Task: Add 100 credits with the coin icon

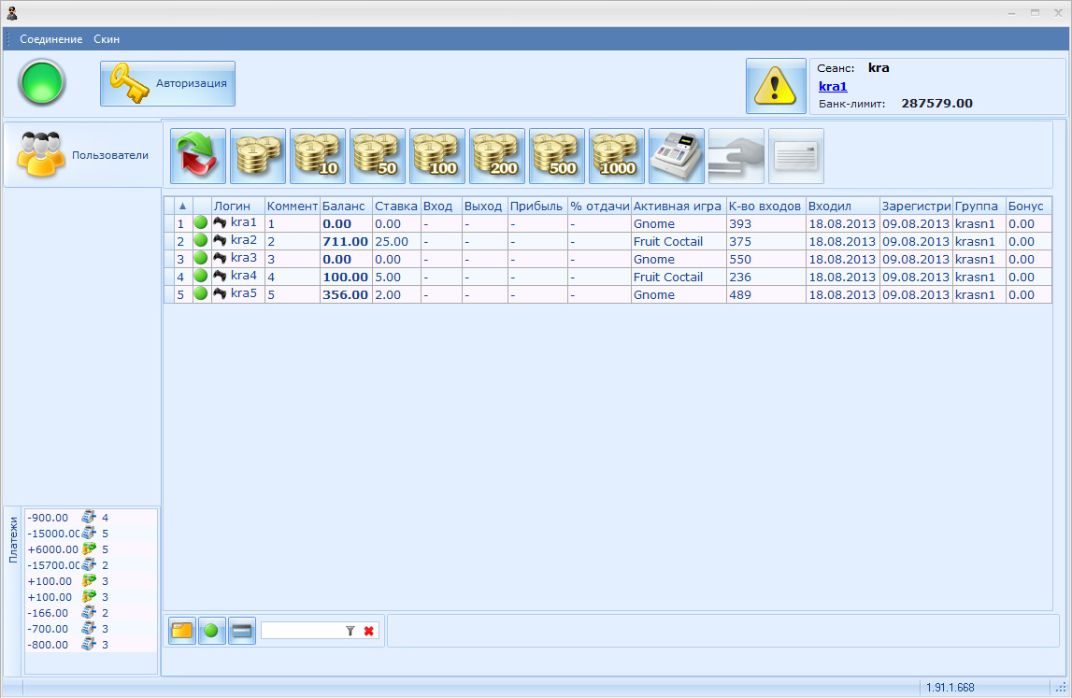Action: pyautogui.click(x=437, y=155)
